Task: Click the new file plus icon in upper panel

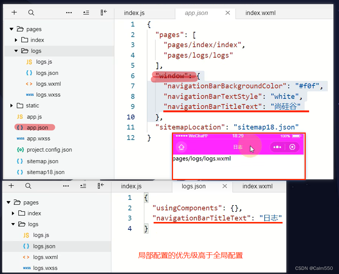Action: [x=14, y=12]
